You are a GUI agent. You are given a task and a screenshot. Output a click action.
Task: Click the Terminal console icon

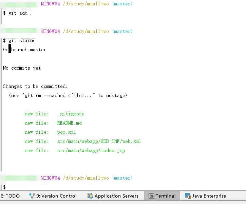(151, 196)
